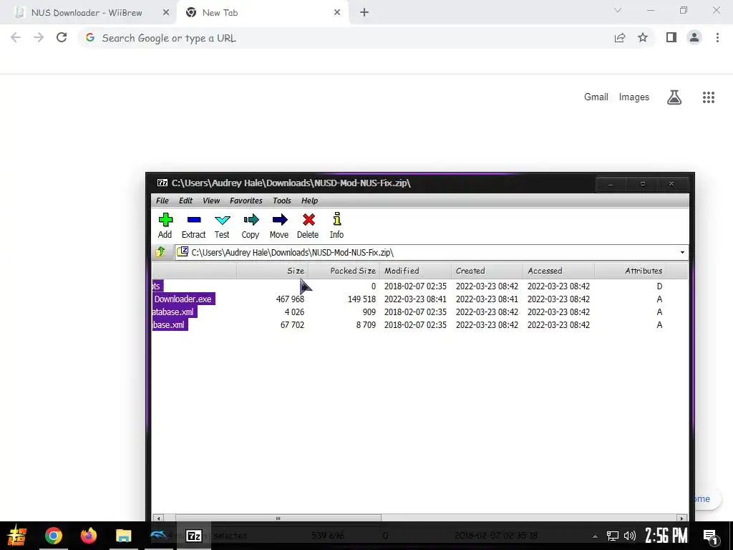Image resolution: width=733 pixels, height=550 pixels.
Task: Close the NUS Downloader - WiiBrew tab
Action: click(166, 13)
